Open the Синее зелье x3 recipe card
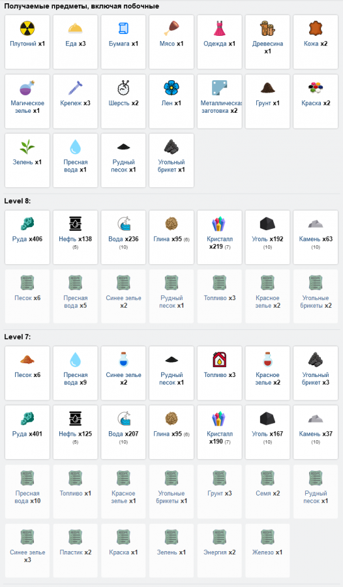Screen dimensions: 343x587 pyautogui.click(x=27, y=550)
